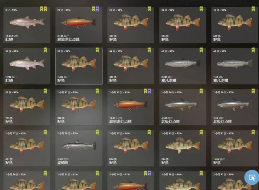Click green check ribbon on 2.333 公斤 塞凡湖鳟 card
This screenshot has height=190, width=259.
[x=201, y=50]
